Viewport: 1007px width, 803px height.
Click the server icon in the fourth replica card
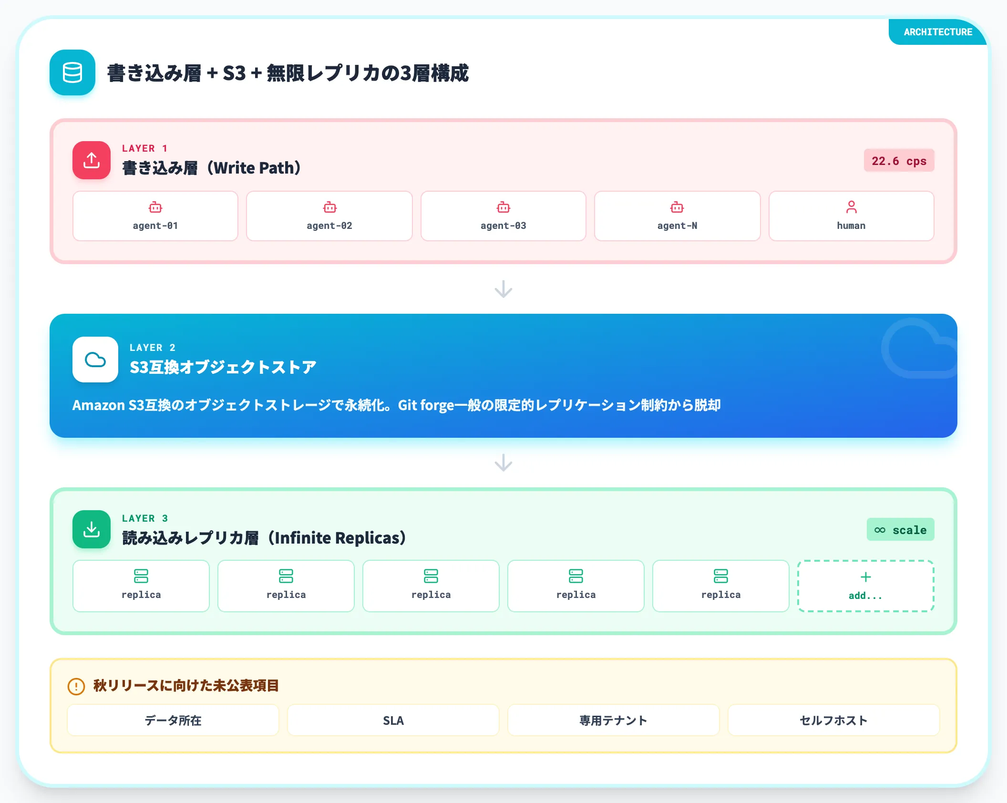(x=576, y=576)
